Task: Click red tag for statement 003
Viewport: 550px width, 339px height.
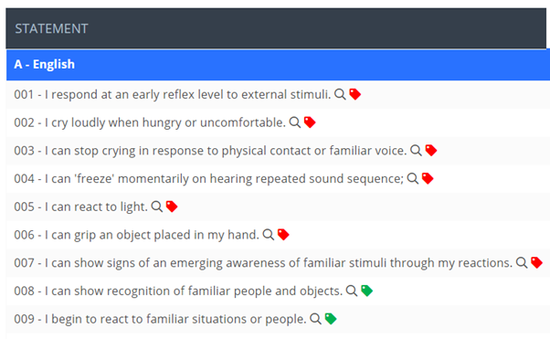Action: click(431, 151)
